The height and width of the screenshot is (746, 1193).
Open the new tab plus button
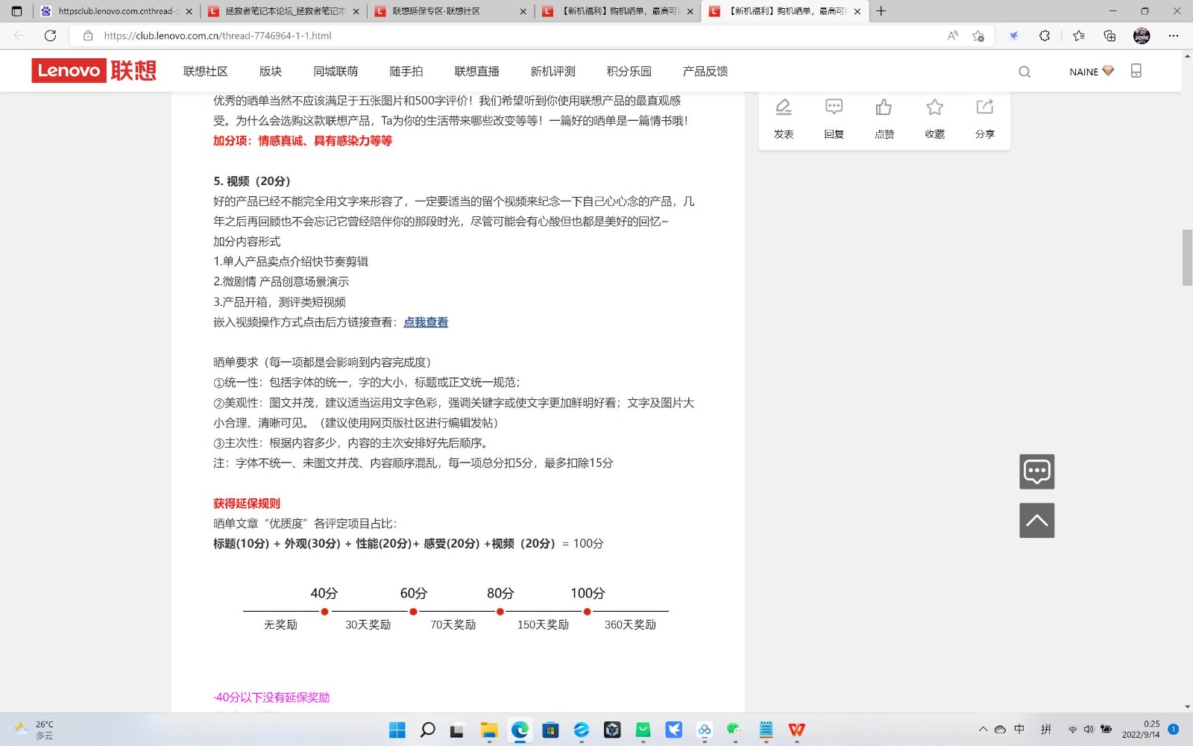[881, 11]
